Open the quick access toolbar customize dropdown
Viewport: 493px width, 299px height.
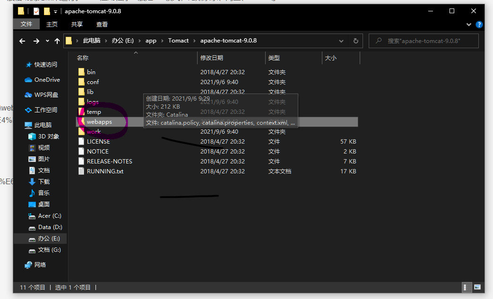pos(55,12)
